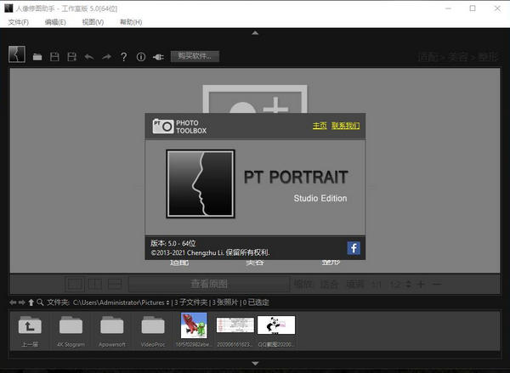Image resolution: width=510 pixels, height=373 pixels.
Task: Click the add-photo placeholder icon in canvas
Action: tap(255, 99)
